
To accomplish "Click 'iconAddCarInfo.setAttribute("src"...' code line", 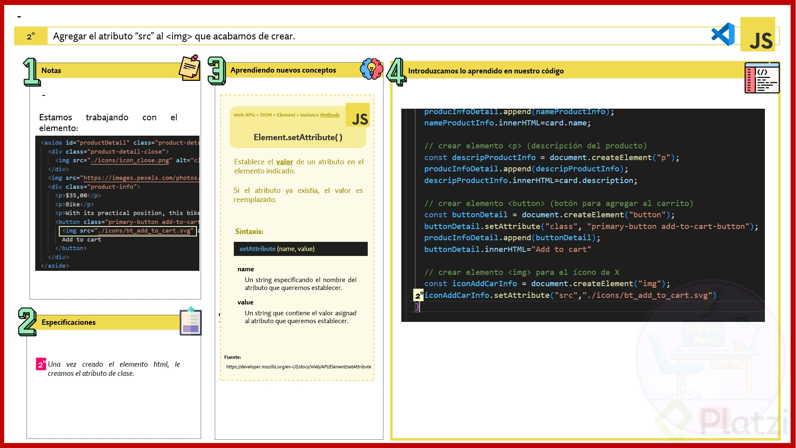I will coord(570,295).
